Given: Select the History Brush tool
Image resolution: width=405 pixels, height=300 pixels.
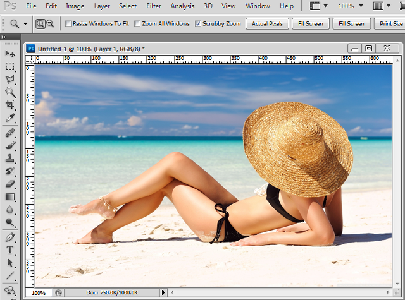Looking at the screenshot, I should [x=10, y=171].
